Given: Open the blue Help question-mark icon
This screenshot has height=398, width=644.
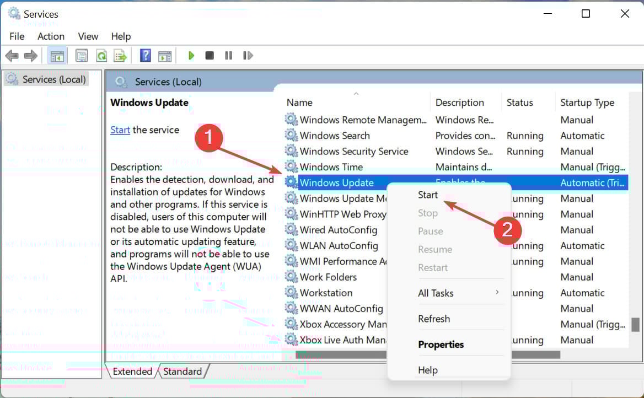Looking at the screenshot, I should pyautogui.click(x=146, y=56).
